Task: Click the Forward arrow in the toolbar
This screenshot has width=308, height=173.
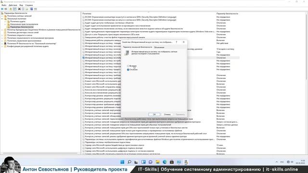Action: [x=6, y=9]
